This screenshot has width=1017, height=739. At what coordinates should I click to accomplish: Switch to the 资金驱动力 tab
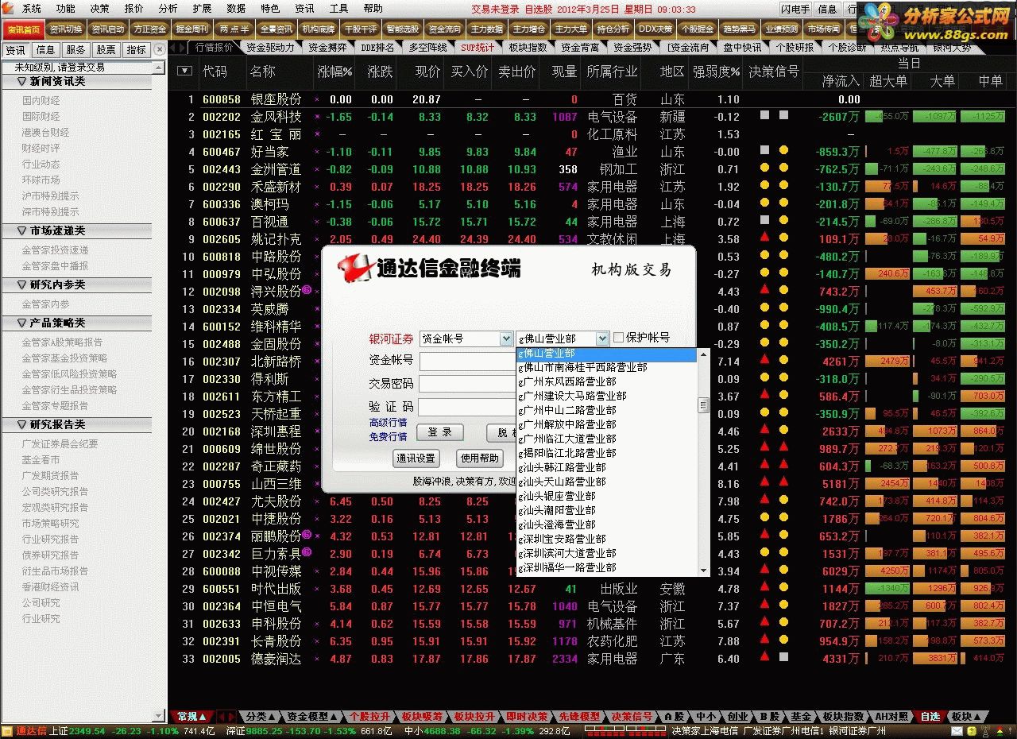click(x=270, y=48)
